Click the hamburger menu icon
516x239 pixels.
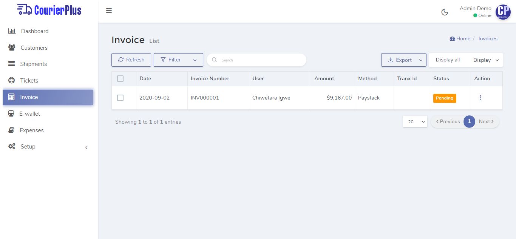[109, 11]
